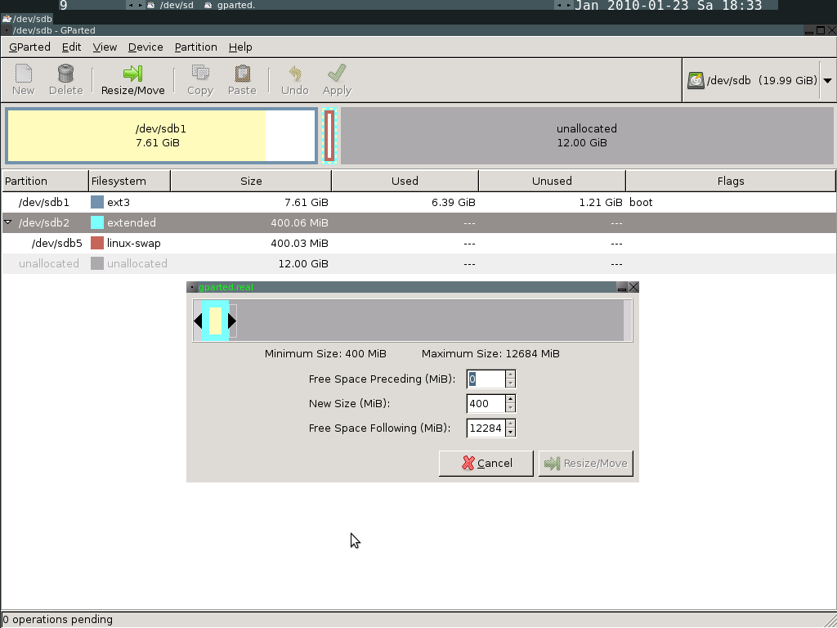Viewport: 837px width, 628px height.
Task: Apply all pending operations
Action: (336, 79)
